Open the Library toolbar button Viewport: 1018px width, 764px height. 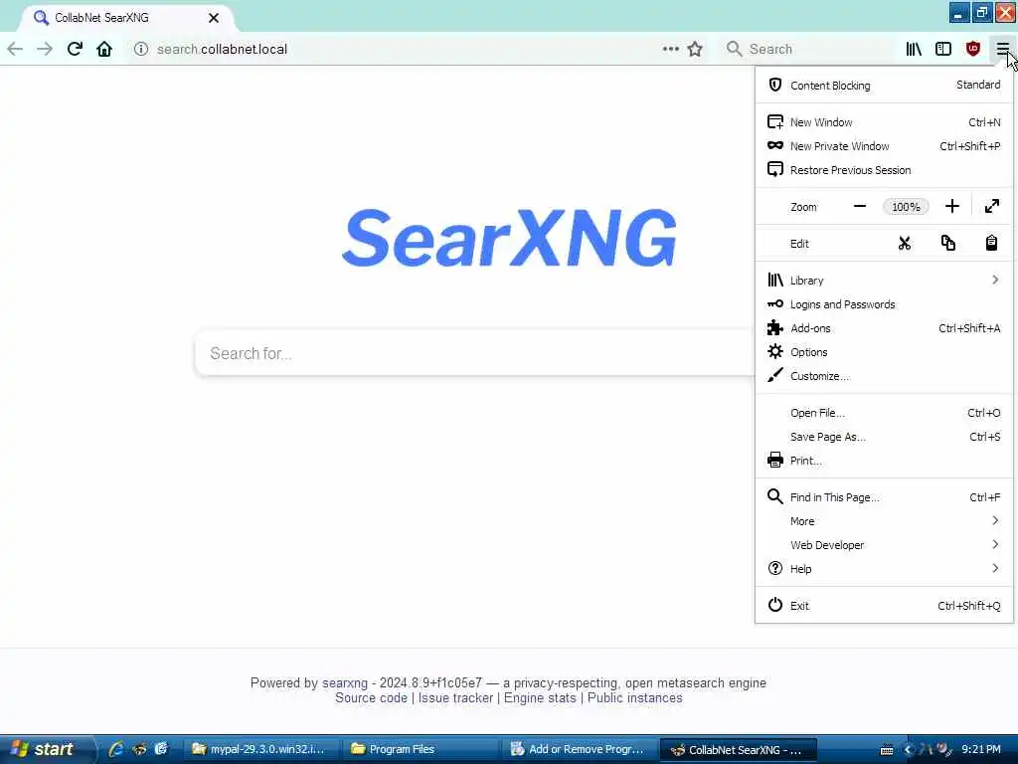point(914,49)
